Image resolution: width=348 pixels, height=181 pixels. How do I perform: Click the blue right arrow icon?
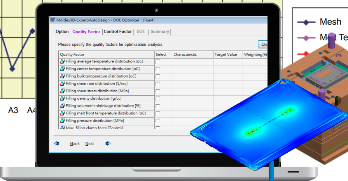(x=108, y=143)
